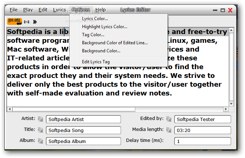Click the double-arrow forward icon in toolbar

(35, 22)
